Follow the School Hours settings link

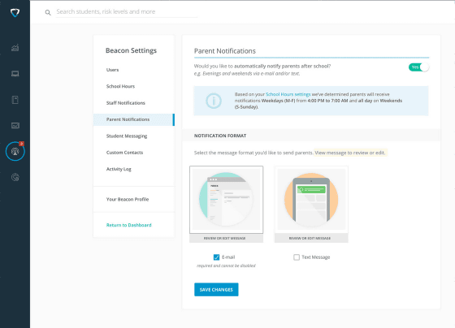click(288, 94)
